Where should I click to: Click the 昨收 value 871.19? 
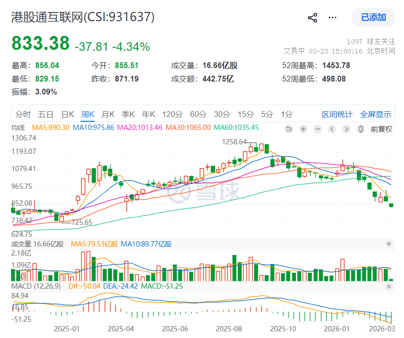pos(126,79)
